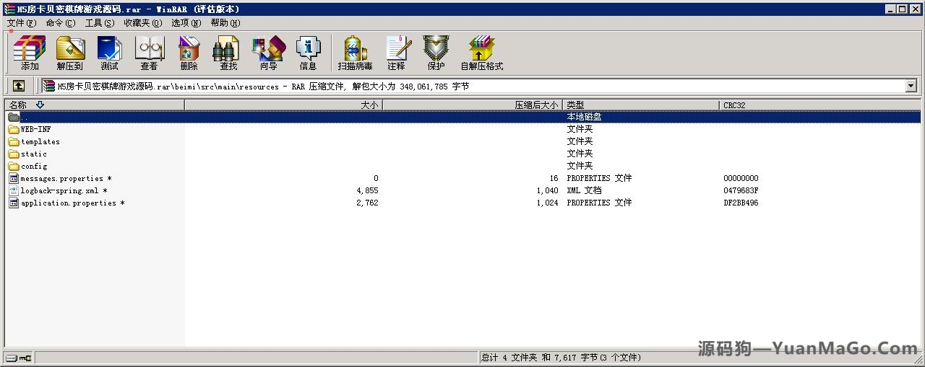
Task: Launch the 向导 (Wizard) tool
Action: click(268, 53)
